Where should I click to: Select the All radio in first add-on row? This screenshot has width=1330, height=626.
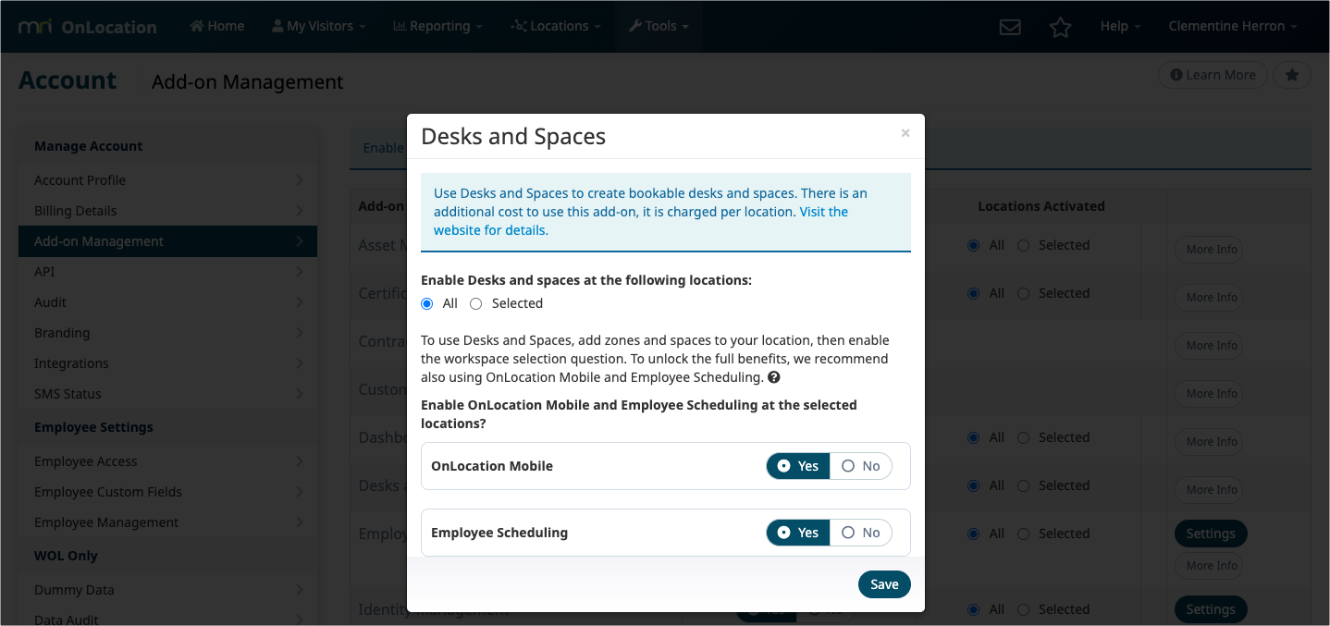click(973, 245)
